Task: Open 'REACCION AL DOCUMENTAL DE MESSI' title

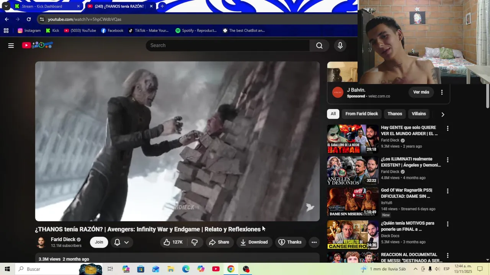Action: [412, 257]
